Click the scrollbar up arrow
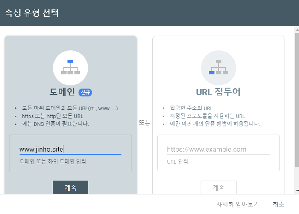Screen dimensions: 299x214 [x=296, y=29]
